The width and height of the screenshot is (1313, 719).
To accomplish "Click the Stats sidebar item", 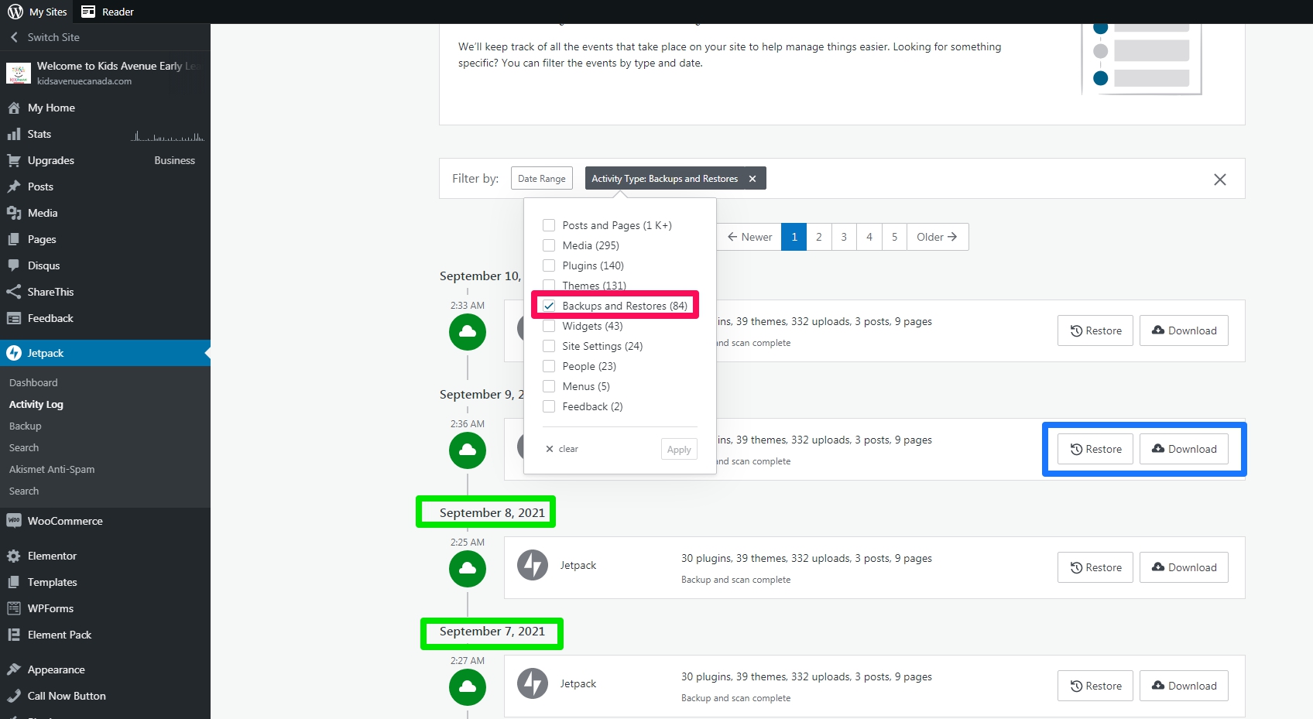I will (39, 134).
